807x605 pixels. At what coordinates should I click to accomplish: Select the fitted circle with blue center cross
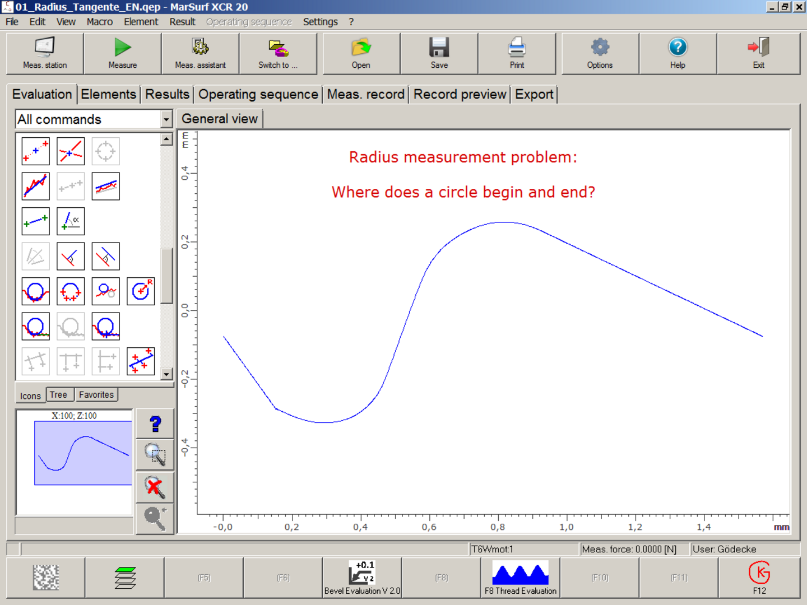105,326
